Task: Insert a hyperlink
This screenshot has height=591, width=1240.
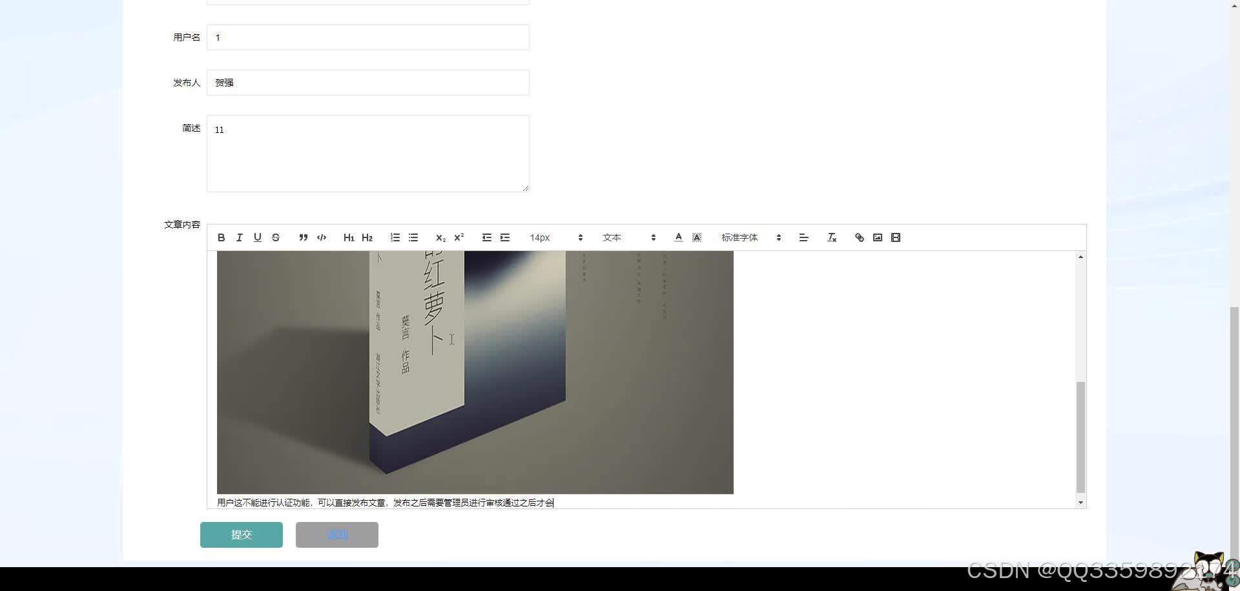Action: coord(860,237)
